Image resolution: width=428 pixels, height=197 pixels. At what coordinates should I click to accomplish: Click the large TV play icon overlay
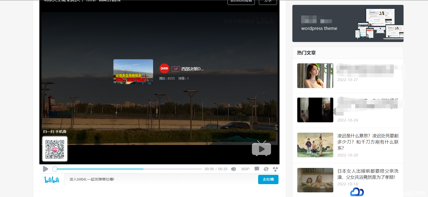(261, 149)
